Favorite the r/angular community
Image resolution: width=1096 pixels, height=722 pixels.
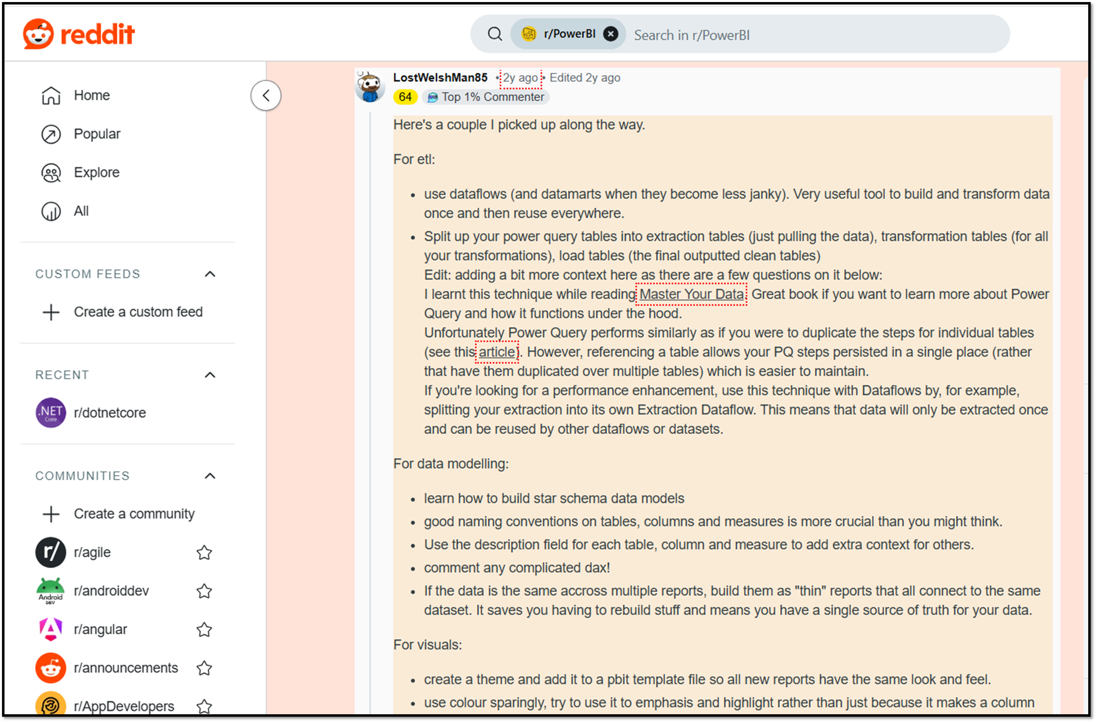tap(204, 629)
